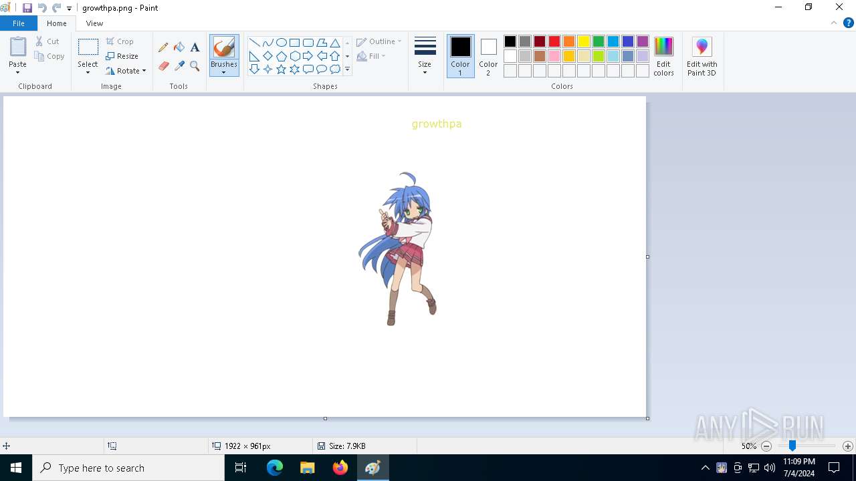Open Firefox from taskbar

340,468
